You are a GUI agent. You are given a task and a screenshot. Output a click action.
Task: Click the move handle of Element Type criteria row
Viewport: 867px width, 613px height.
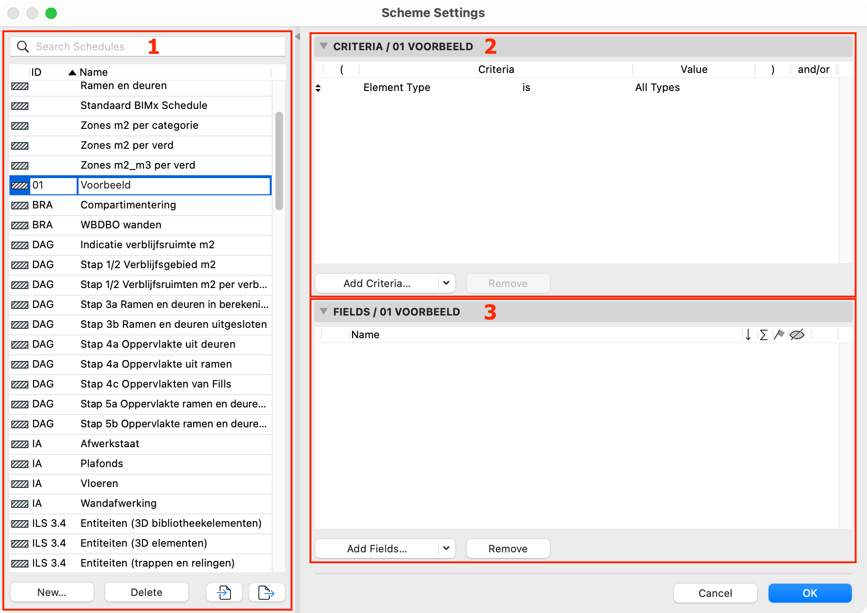pos(318,88)
